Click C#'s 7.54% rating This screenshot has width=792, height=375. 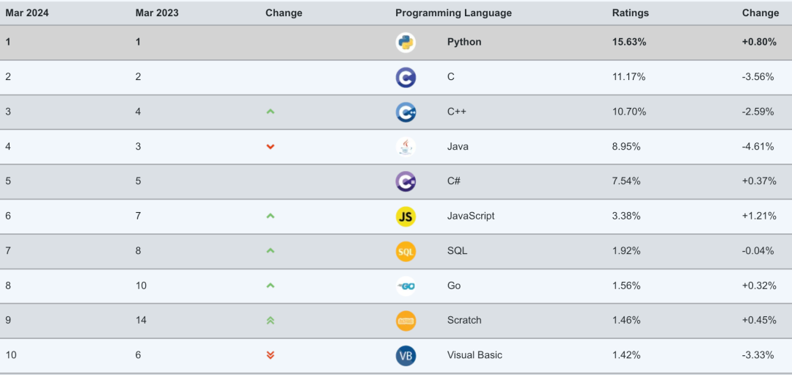626,181
